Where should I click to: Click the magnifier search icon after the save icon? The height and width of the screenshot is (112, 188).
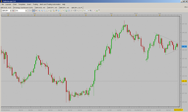72,11
